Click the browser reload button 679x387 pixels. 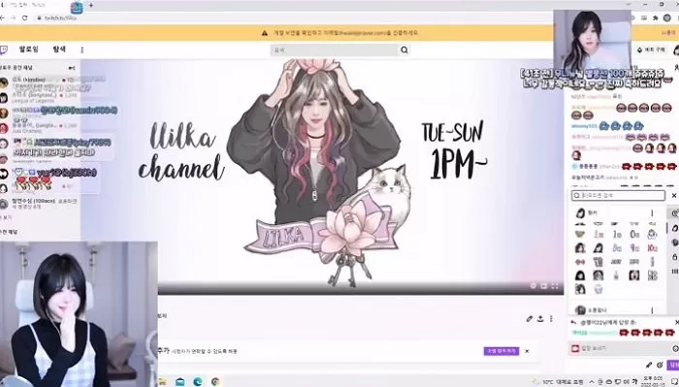[x=24, y=17]
